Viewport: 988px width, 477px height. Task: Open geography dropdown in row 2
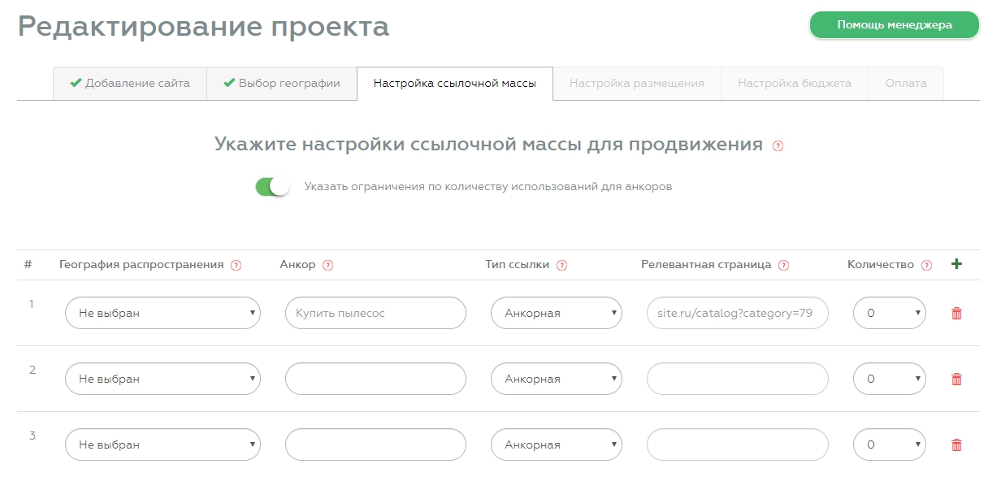coord(162,379)
